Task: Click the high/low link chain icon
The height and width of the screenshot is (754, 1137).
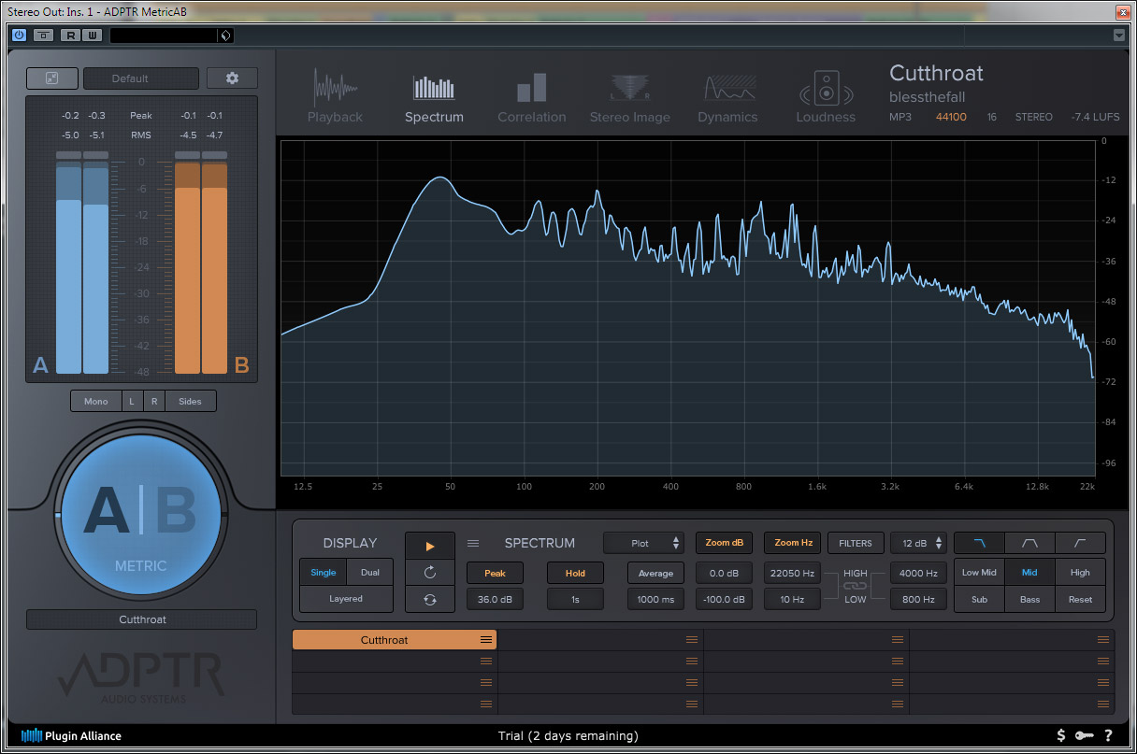Action: (x=856, y=586)
